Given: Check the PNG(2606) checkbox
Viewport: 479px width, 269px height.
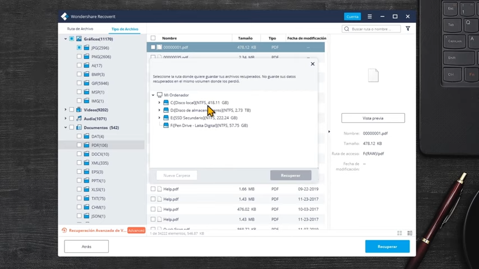Looking at the screenshot, I should 79,57.
